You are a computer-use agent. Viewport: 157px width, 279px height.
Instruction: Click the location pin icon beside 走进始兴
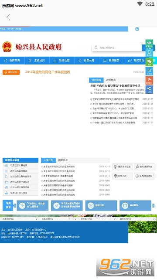click(30, 61)
